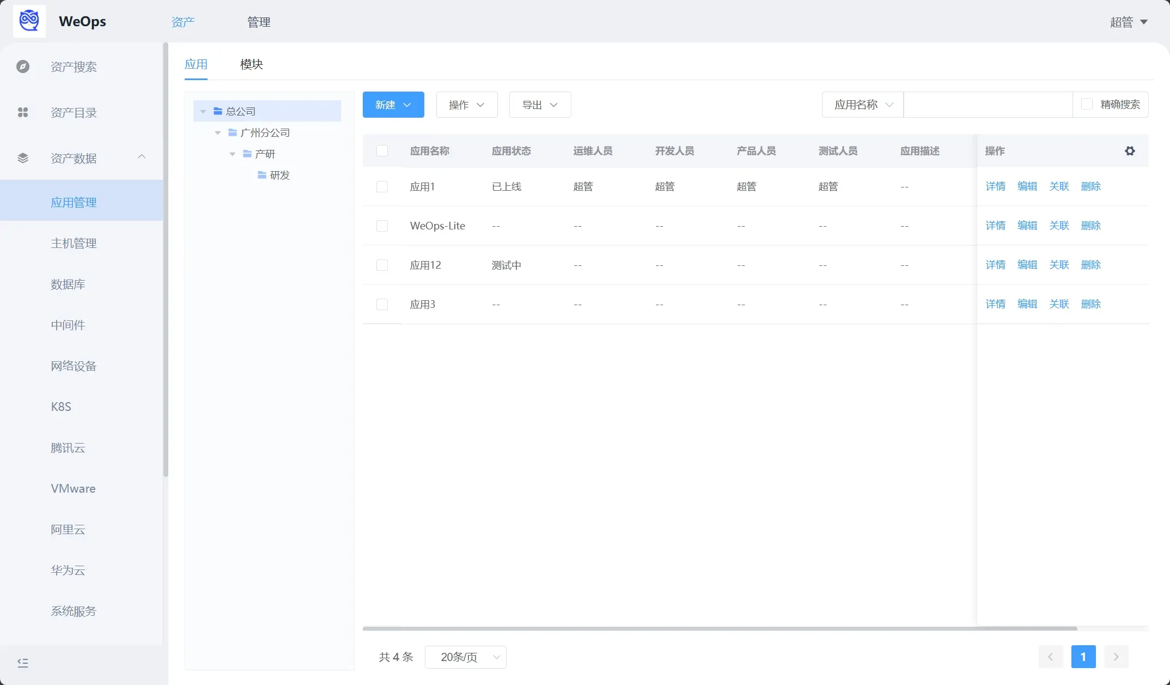1170x685 pixels.
Task: Click 详情 for 应用12
Action: [x=996, y=265]
